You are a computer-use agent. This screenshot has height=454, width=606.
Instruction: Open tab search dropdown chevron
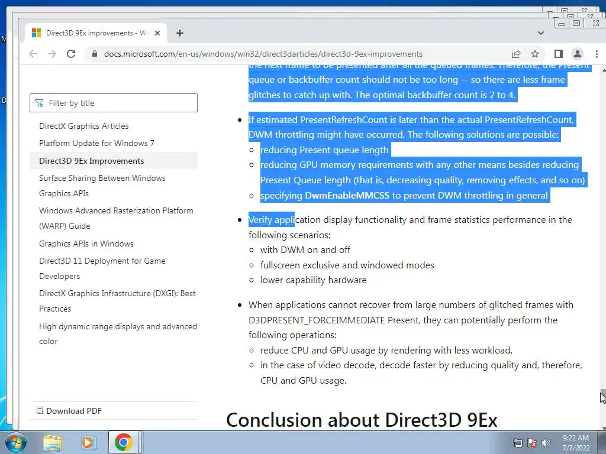(541, 33)
